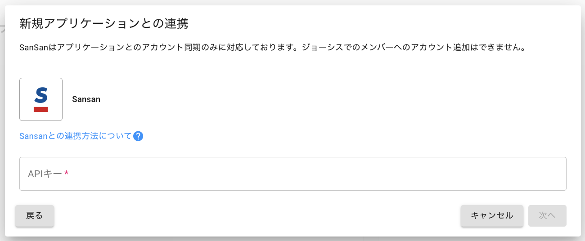This screenshot has height=241, width=585.
Task: Click the dimmed backdrop above the dialog
Action: 292,2
